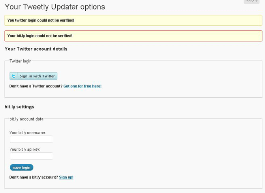Image resolution: width=265 pixels, height=193 pixels.
Task: Click the 'Your bit.ly api key:' label
Action: 24,149
